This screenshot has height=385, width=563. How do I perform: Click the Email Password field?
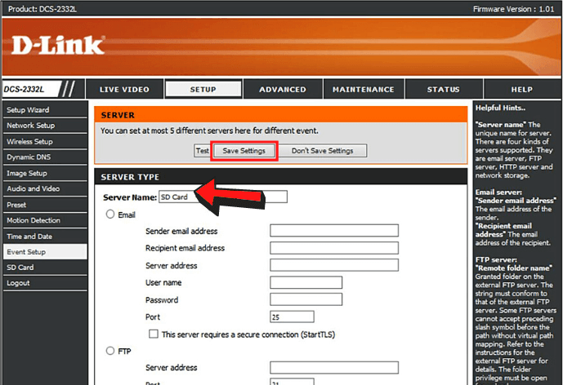coord(306,299)
